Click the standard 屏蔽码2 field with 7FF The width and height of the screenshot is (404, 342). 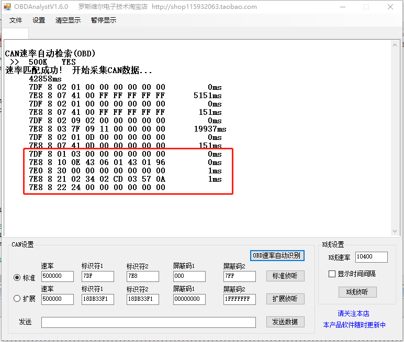(x=240, y=276)
